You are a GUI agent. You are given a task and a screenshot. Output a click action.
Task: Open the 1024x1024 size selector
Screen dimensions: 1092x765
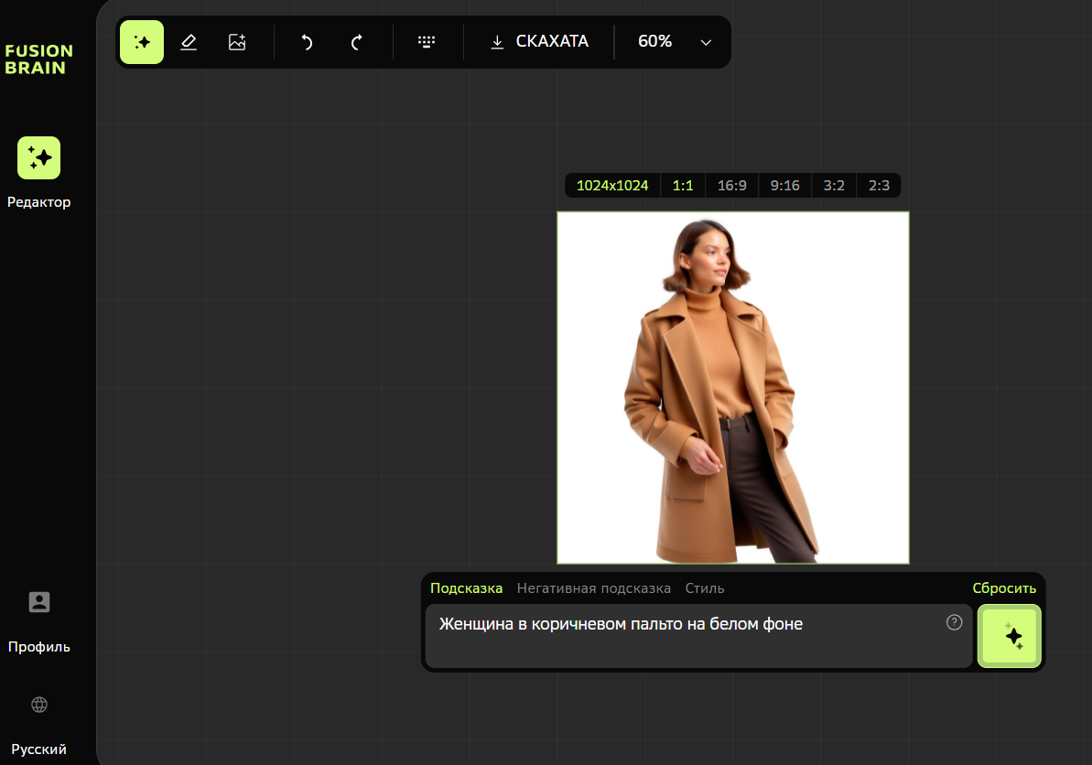tap(612, 186)
